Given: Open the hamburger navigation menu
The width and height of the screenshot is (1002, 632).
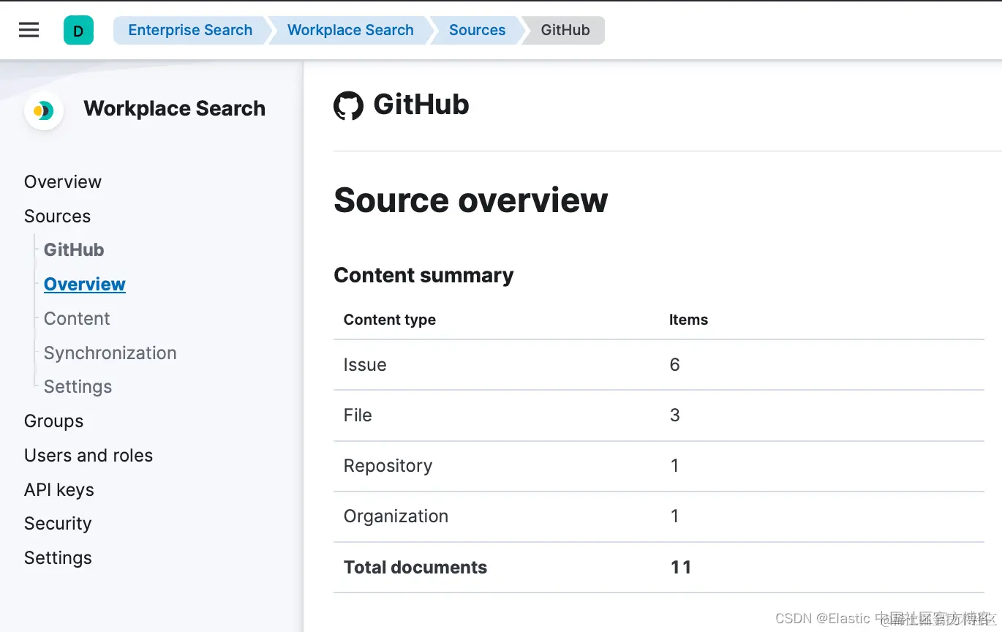Looking at the screenshot, I should pos(29,30).
